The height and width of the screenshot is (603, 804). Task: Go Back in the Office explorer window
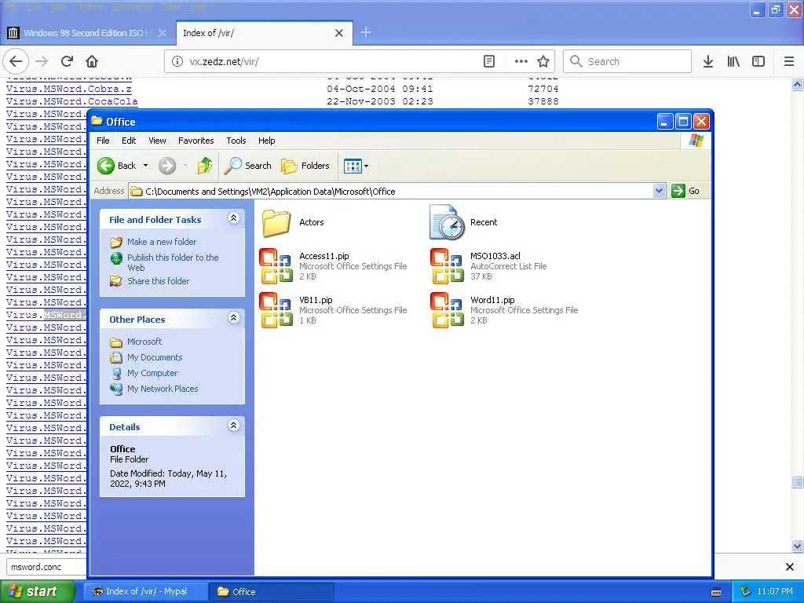[116, 166]
